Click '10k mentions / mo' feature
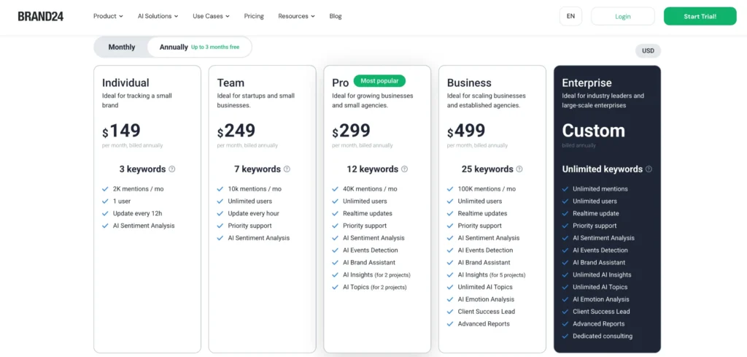Image resolution: width=747 pixels, height=357 pixels. click(x=255, y=189)
